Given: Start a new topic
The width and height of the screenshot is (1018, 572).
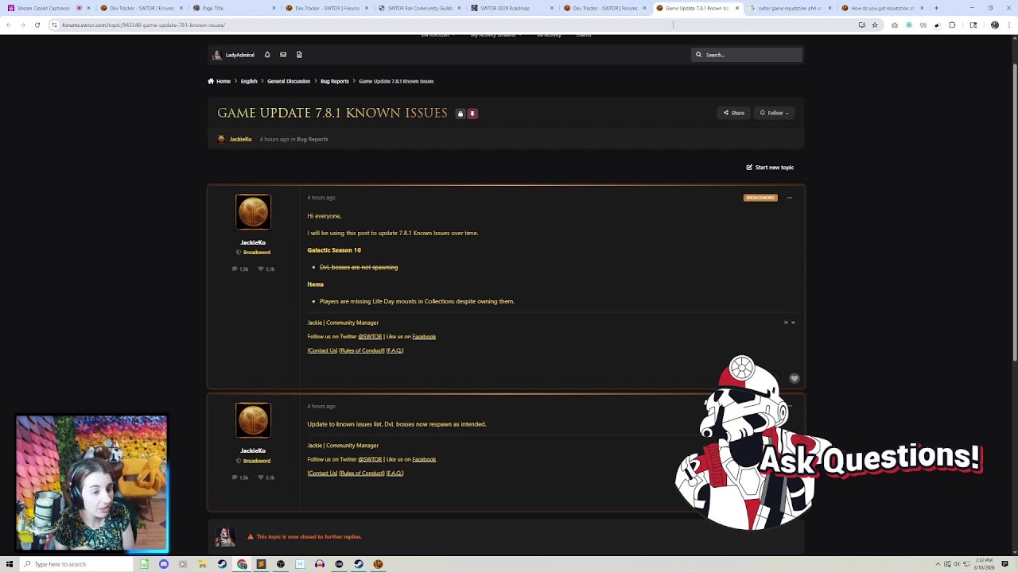Looking at the screenshot, I should [x=770, y=168].
